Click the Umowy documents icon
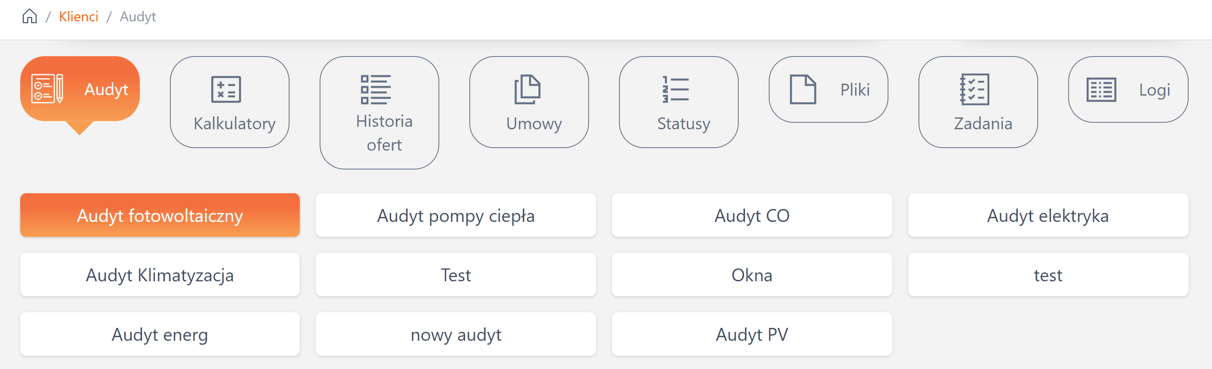 [x=527, y=89]
